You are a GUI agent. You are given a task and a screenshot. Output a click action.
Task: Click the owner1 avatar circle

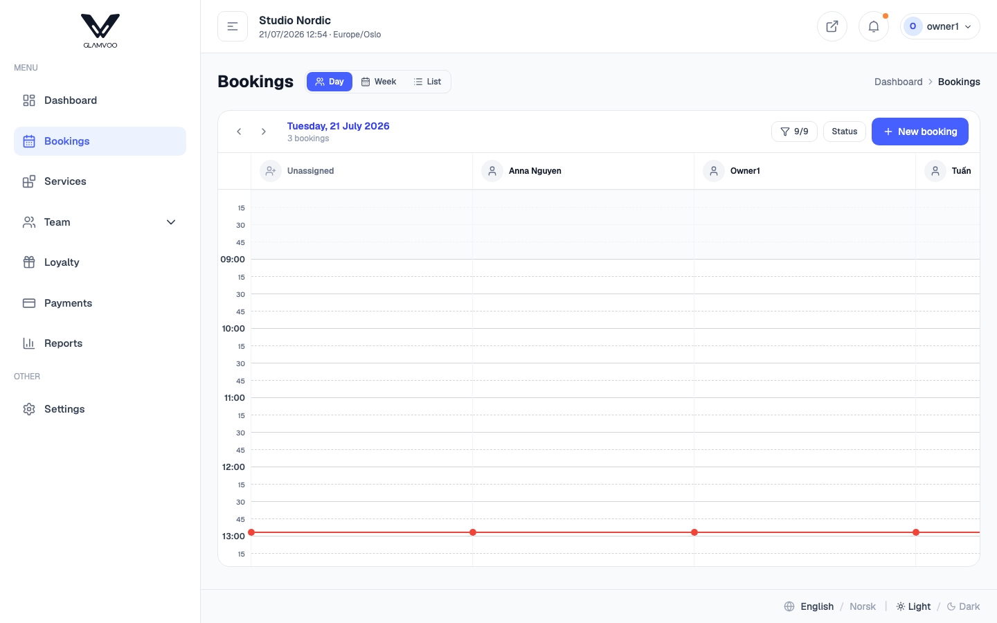coord(913,26)
